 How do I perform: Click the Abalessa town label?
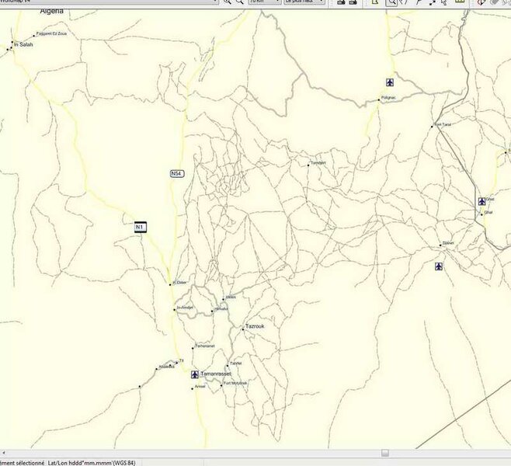tap(166, 367)
